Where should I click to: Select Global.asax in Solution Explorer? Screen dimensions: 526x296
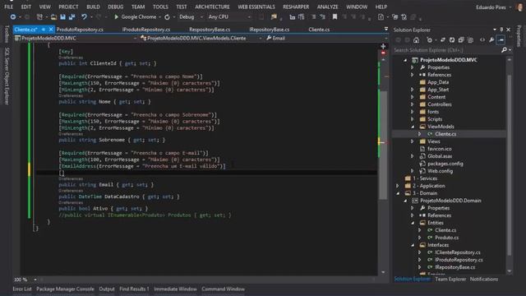440,156
